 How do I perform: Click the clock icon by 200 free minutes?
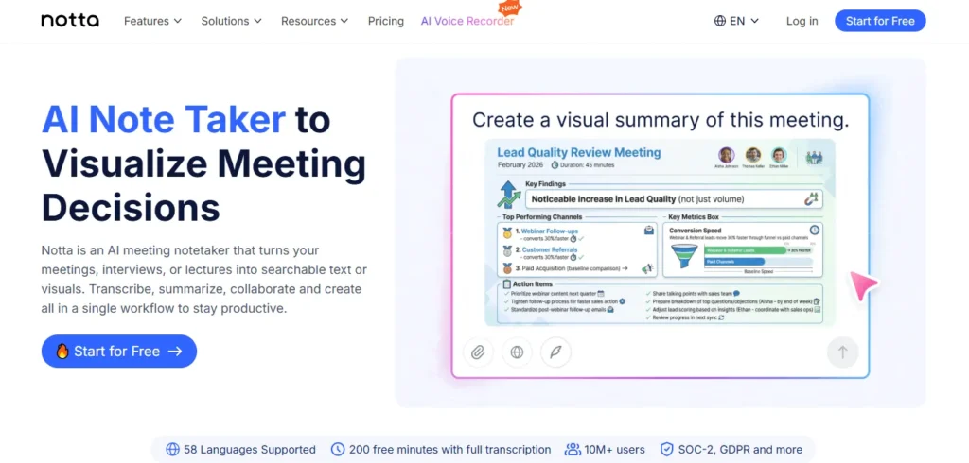pyautogui.click(x=338, y=450)
